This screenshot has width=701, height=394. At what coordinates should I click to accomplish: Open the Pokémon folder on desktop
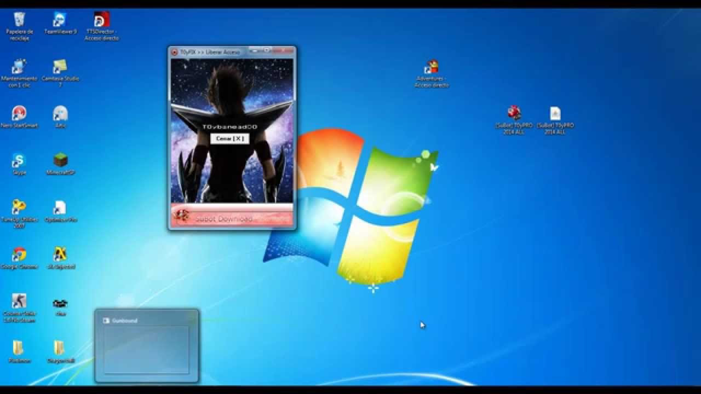[x=19, y=349]
